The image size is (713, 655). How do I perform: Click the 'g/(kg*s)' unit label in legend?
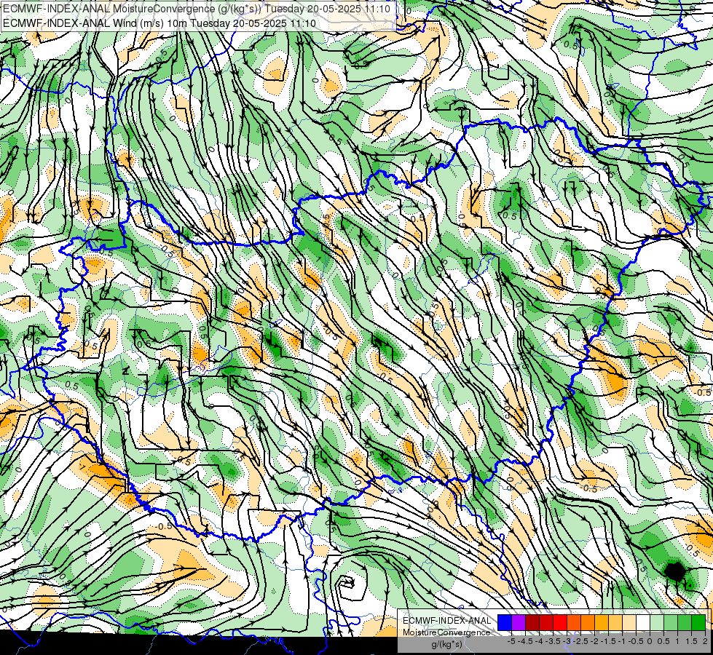click(x=446, y=645)
